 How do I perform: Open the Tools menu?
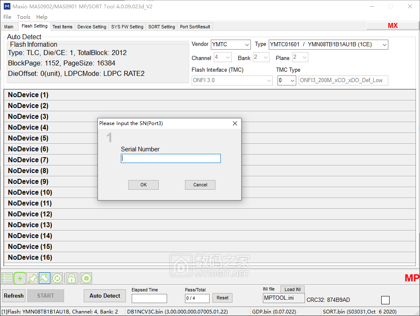(x=24, y=17)
